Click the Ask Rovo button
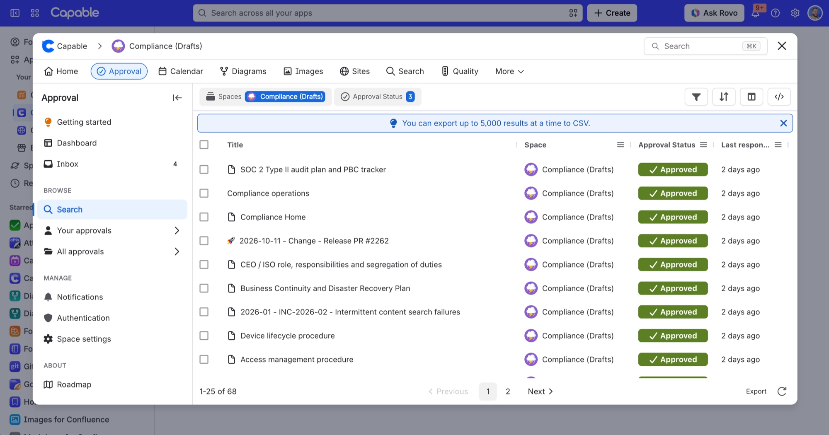 (714, 13)
